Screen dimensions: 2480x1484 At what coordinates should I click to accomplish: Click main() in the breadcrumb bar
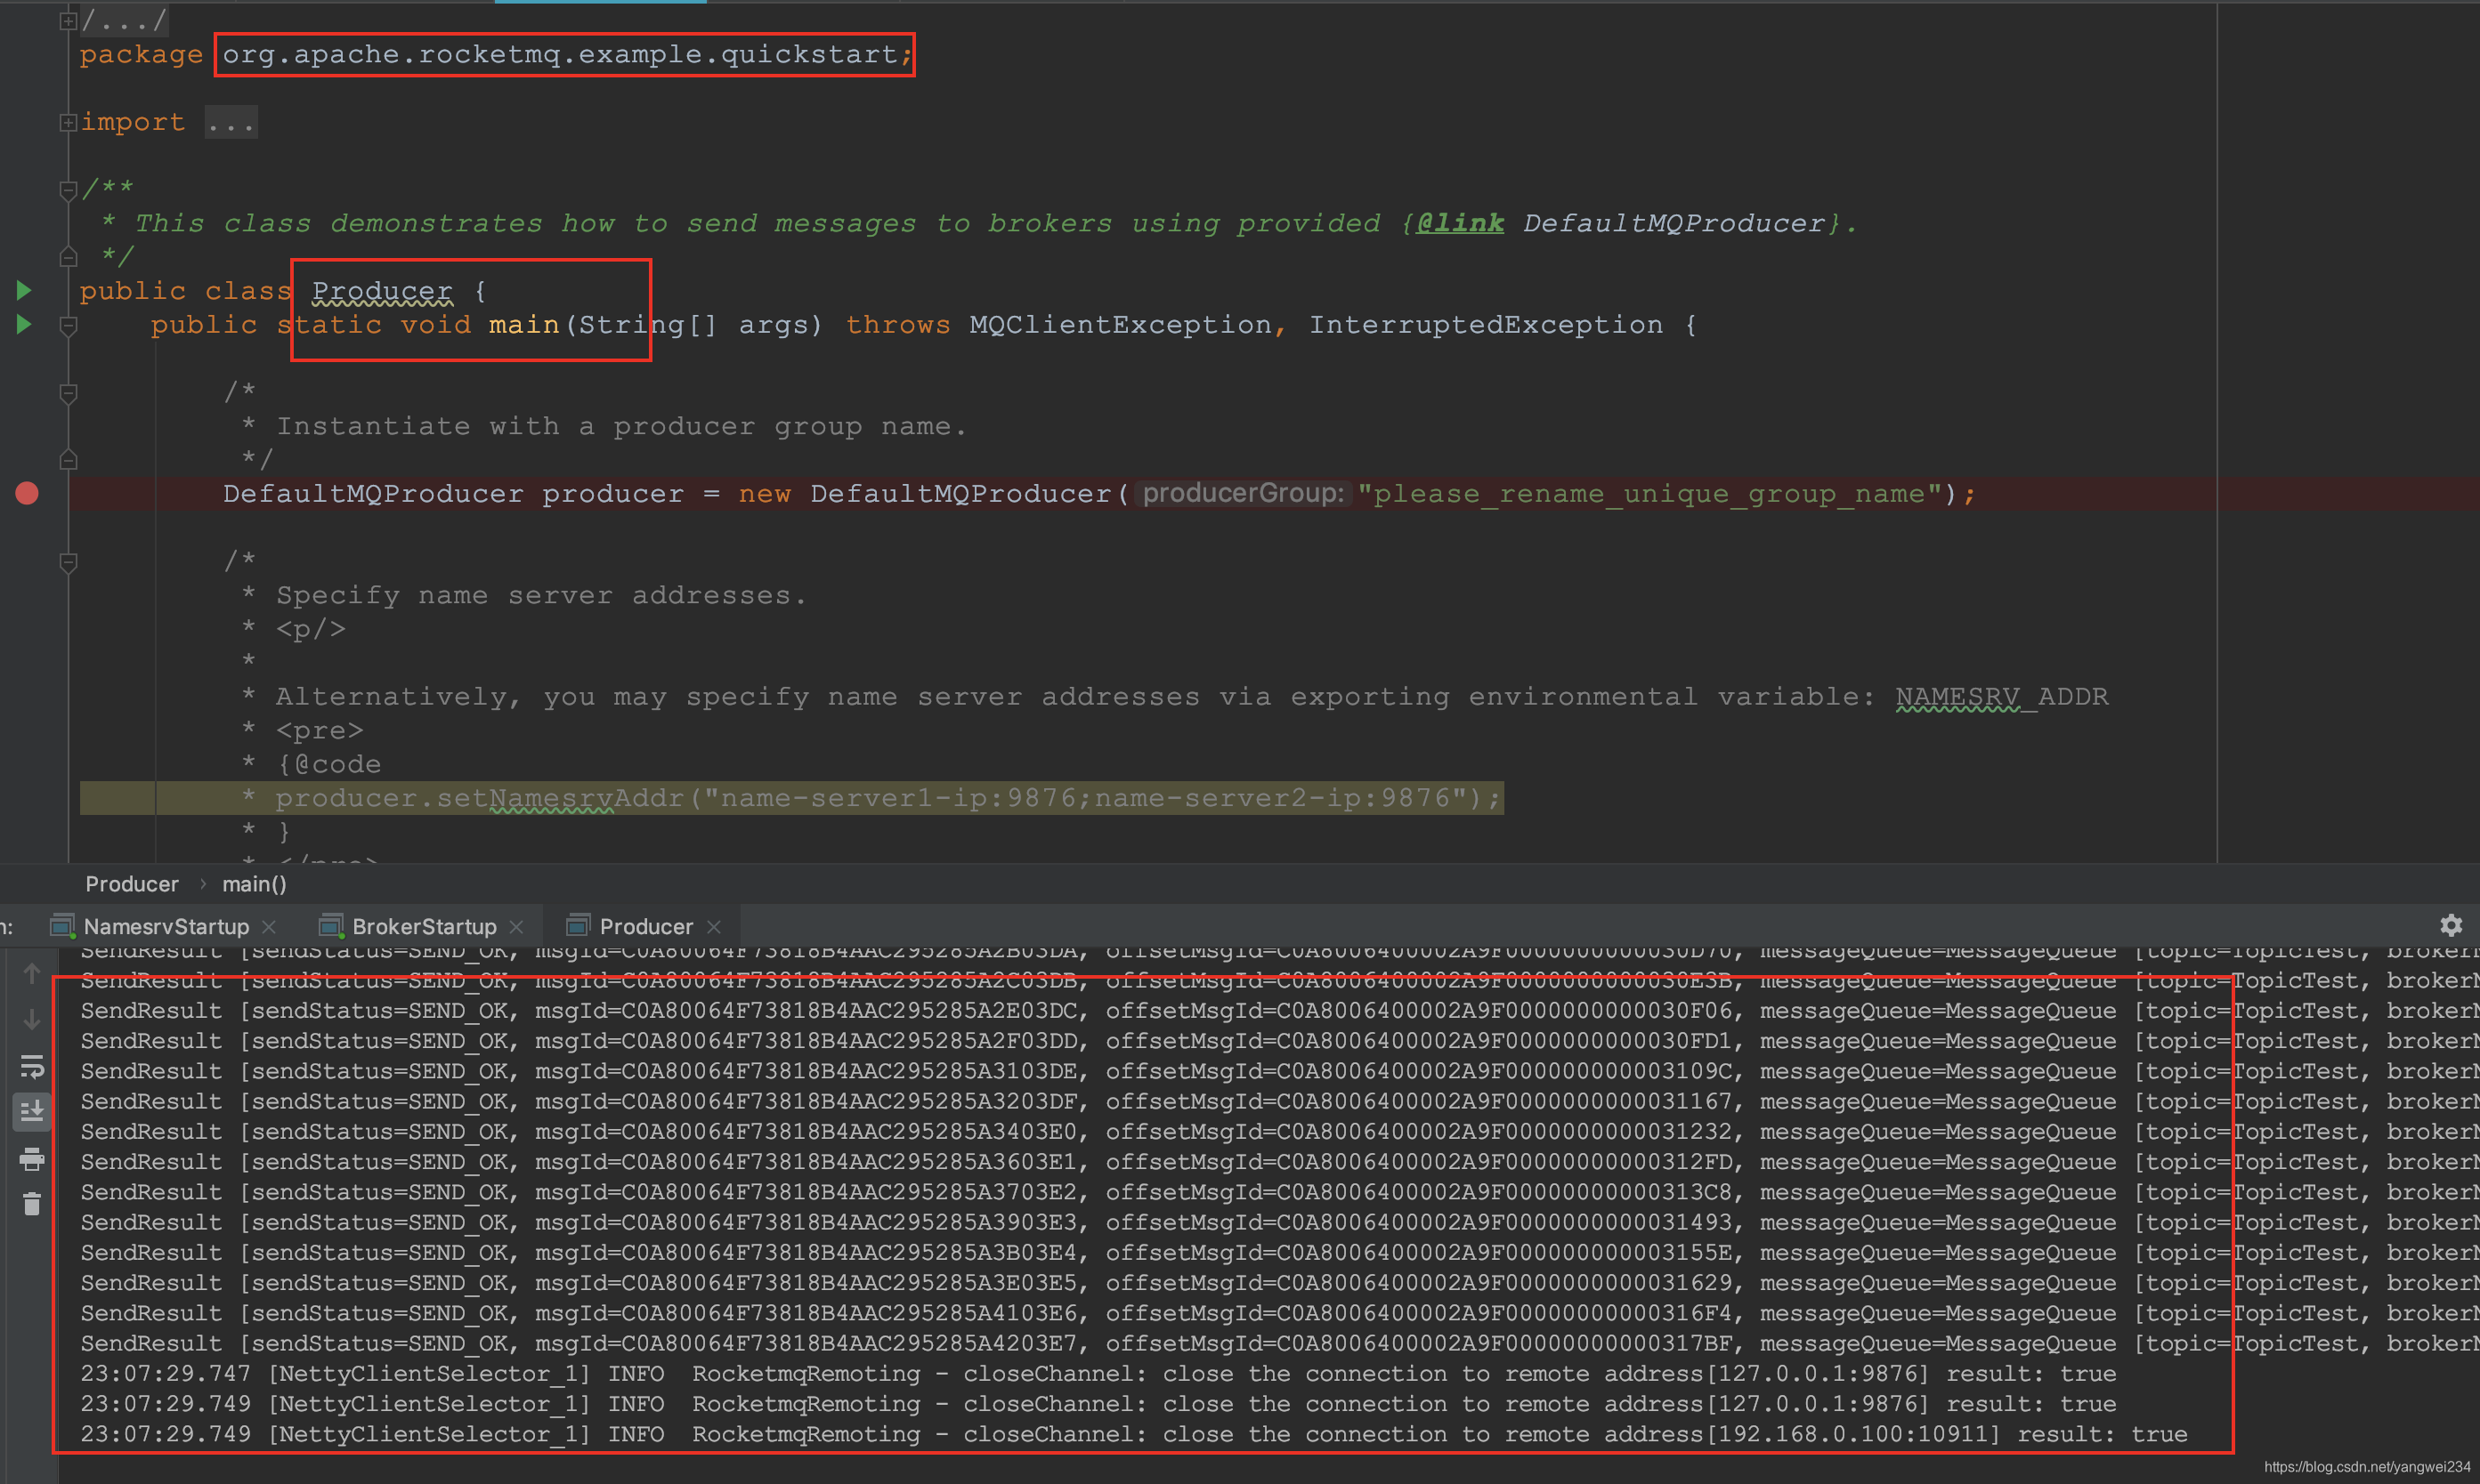(x=254, y=884)
